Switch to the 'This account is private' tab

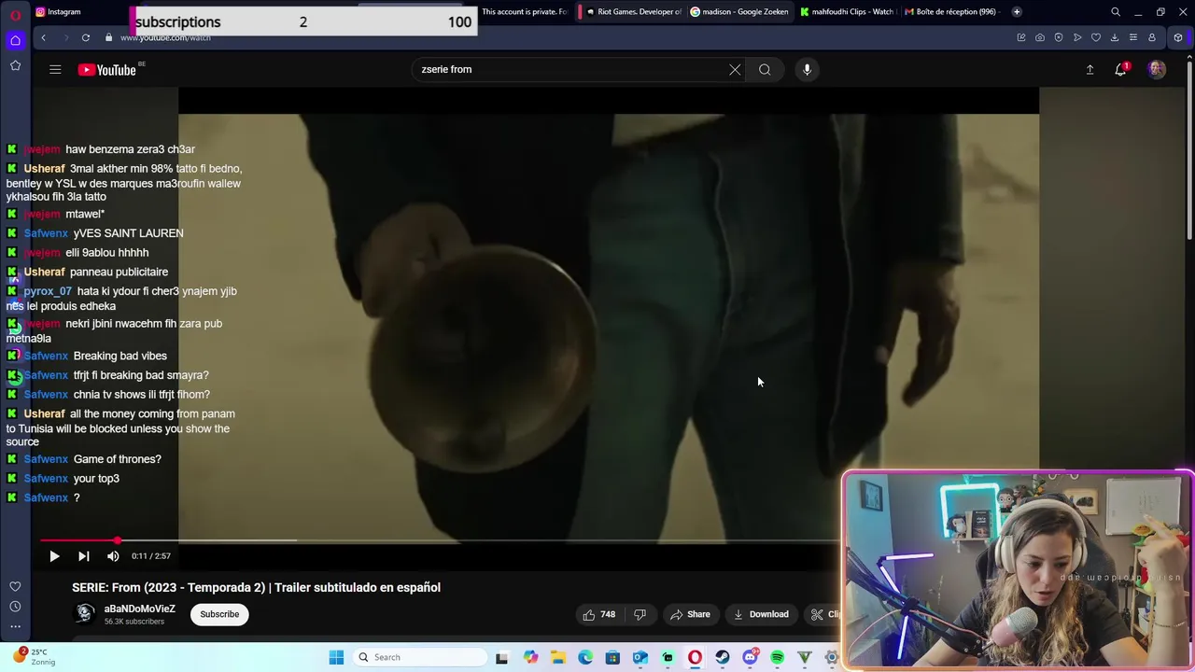tap(524, 11)
